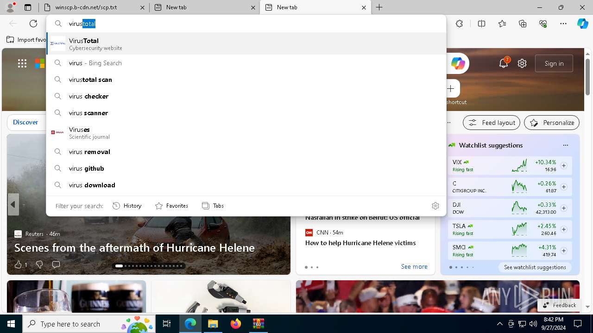Select 'virus removal' suggestion

coord(246,152)
